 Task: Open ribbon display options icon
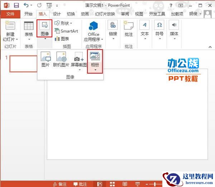pyautogui.click(x=181, y=5)
